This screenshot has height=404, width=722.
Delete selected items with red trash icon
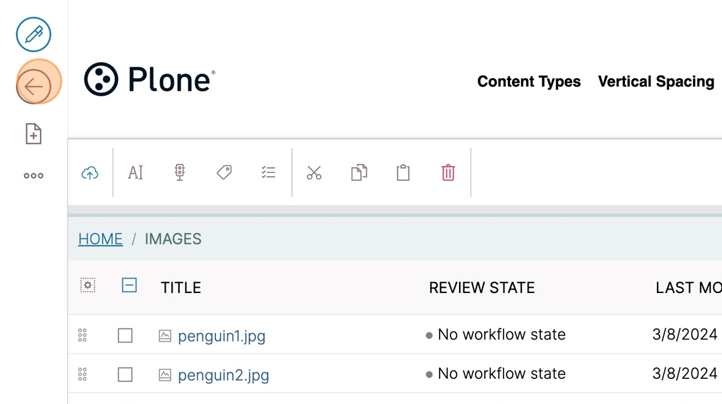[x=448, y=172]
